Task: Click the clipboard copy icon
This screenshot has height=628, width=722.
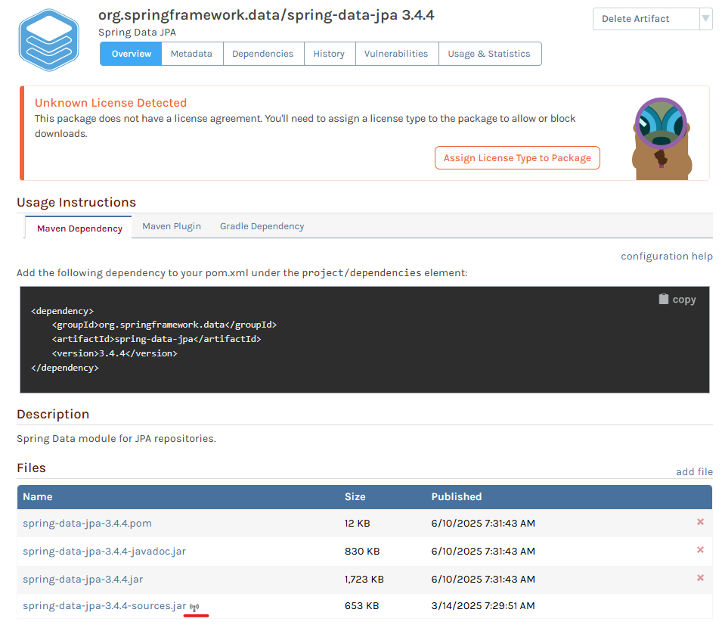Action: pyautogui.click(x=663, y=299)
